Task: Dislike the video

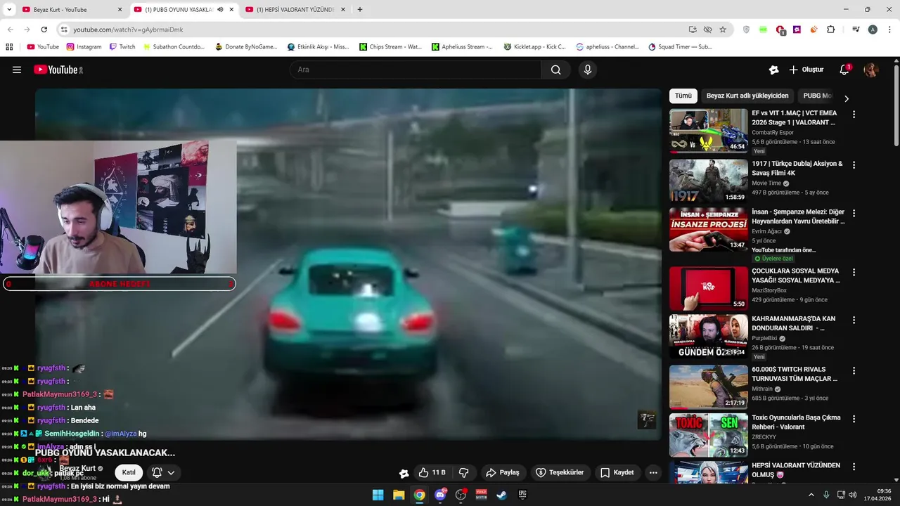Action: click(x=463, y=473)
